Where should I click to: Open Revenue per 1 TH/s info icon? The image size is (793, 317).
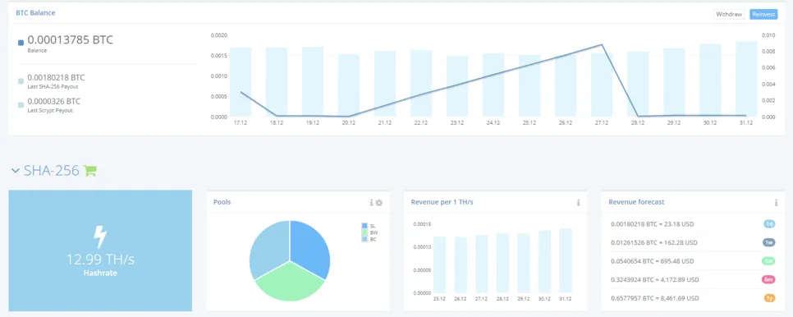(x=578, y=202)
